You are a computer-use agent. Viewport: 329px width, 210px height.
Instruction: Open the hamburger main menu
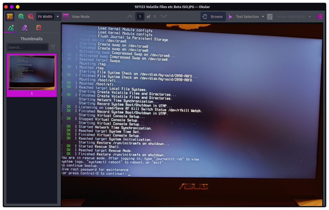coord(319,16)
